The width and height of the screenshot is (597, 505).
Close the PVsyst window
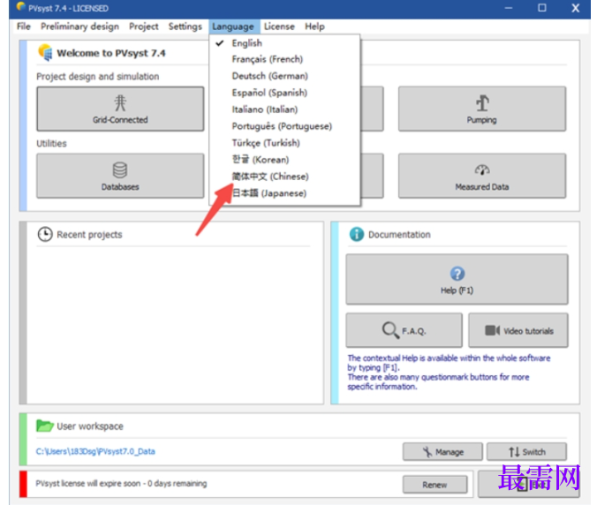coord(576,8)
